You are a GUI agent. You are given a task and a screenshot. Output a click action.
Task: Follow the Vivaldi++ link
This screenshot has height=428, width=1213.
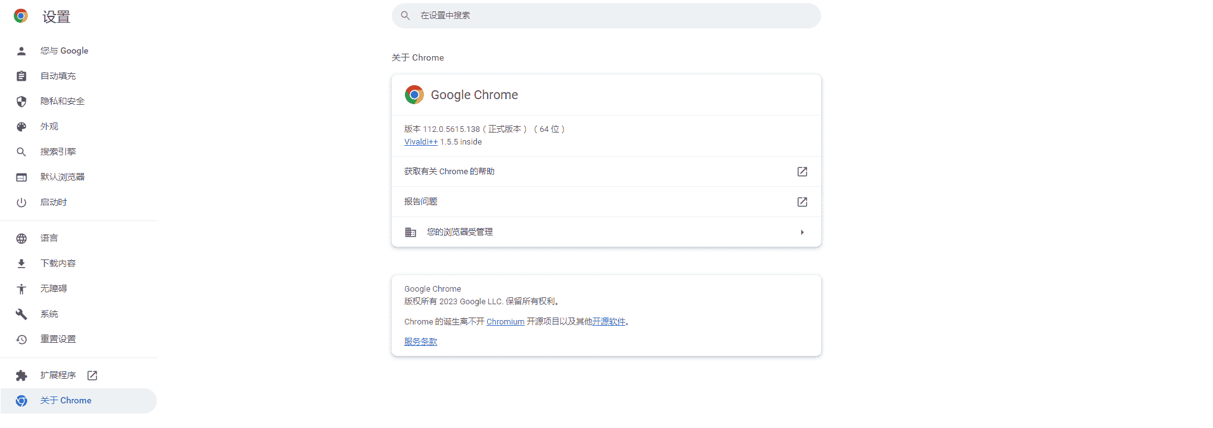[x=421, y=142]
